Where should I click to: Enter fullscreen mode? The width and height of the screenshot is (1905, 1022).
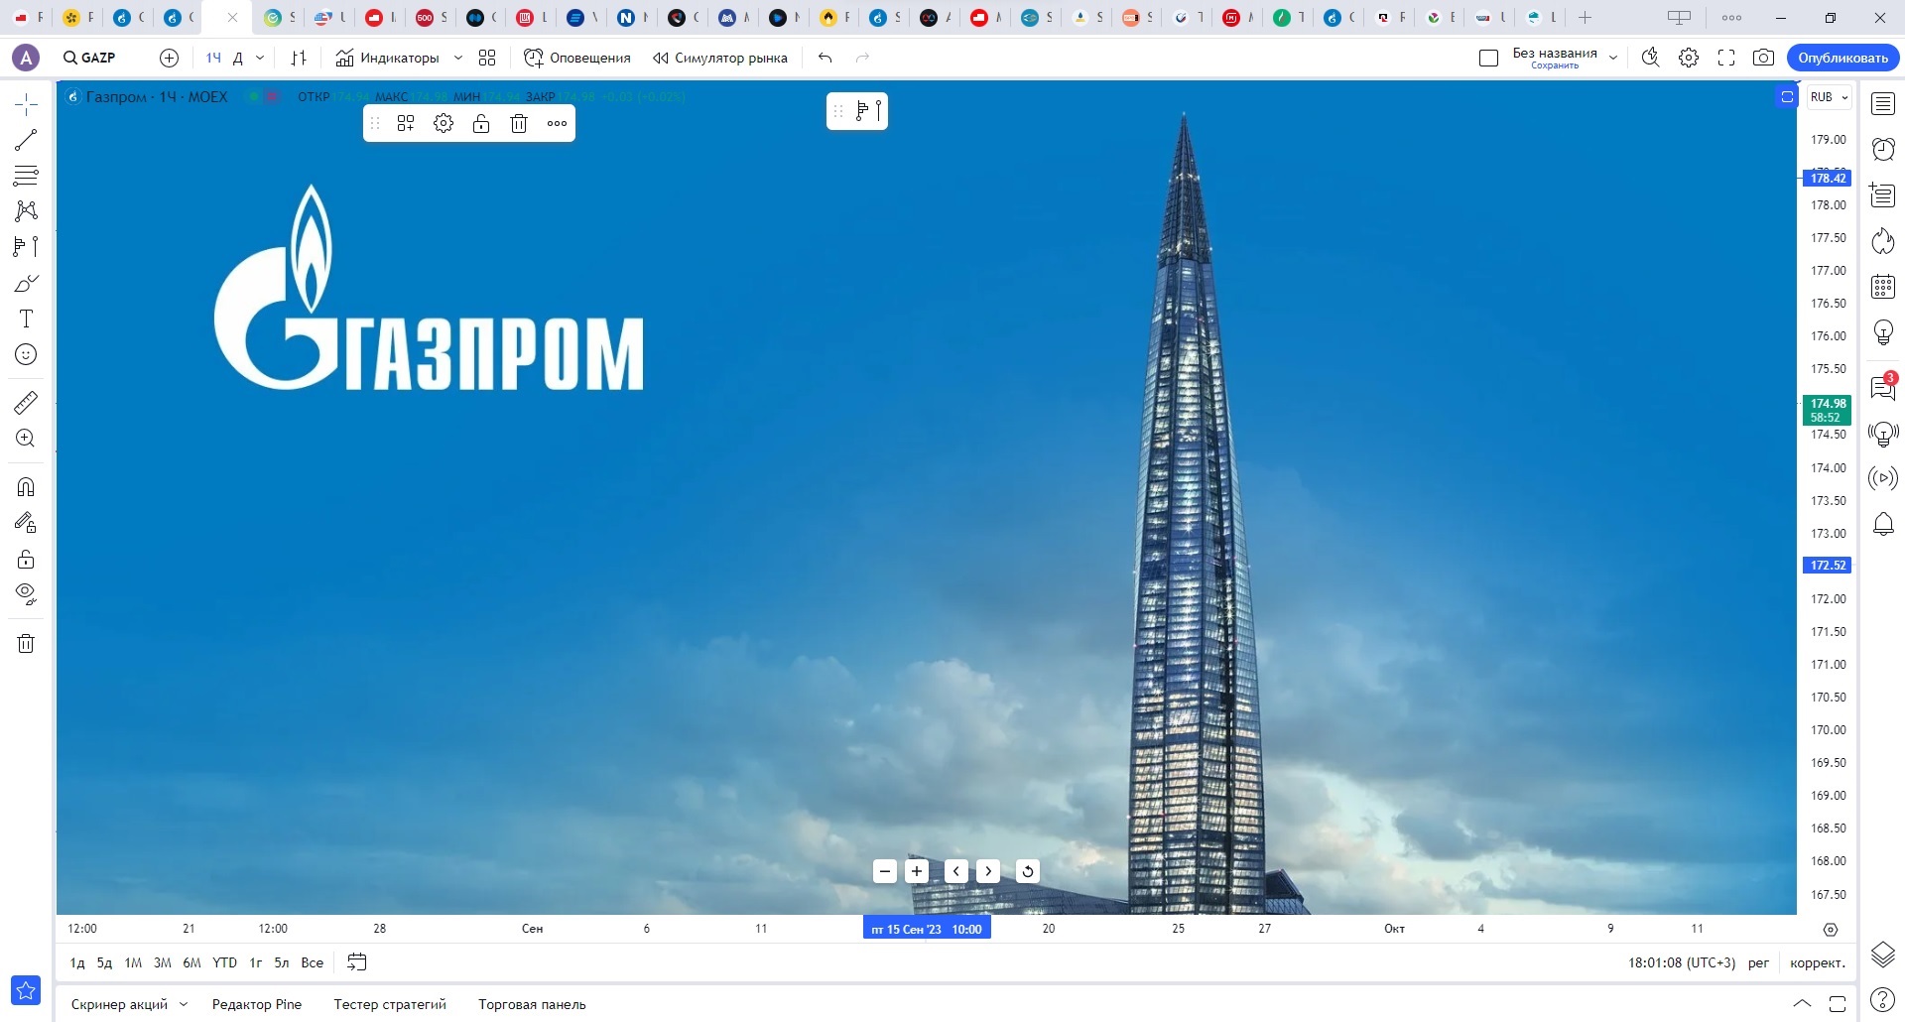click(x=1726, y=58)
